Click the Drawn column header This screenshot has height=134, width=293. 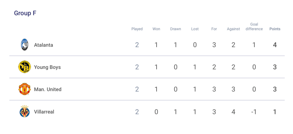(x=175, y=29)
